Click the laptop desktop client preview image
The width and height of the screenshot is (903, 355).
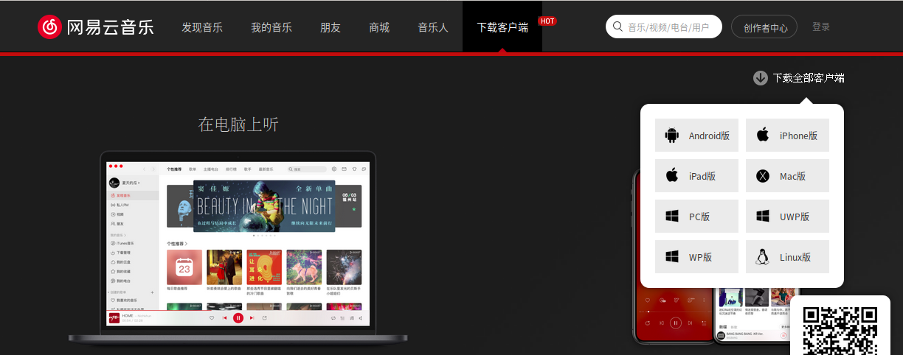pos(238,247)
